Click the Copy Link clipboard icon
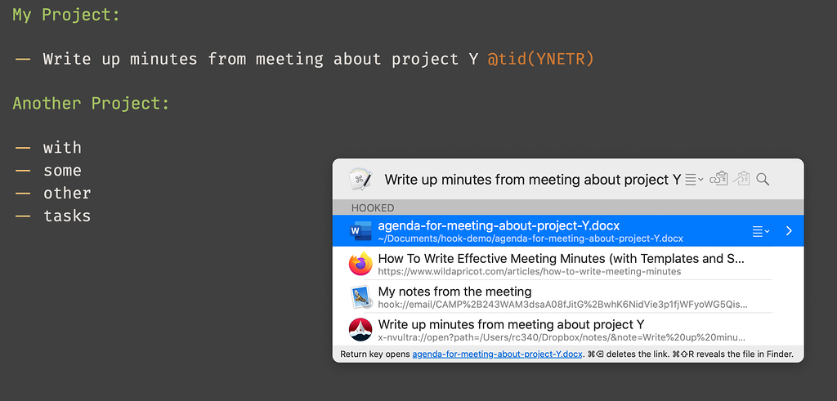The image size is (837, 401). click(718, 179)
